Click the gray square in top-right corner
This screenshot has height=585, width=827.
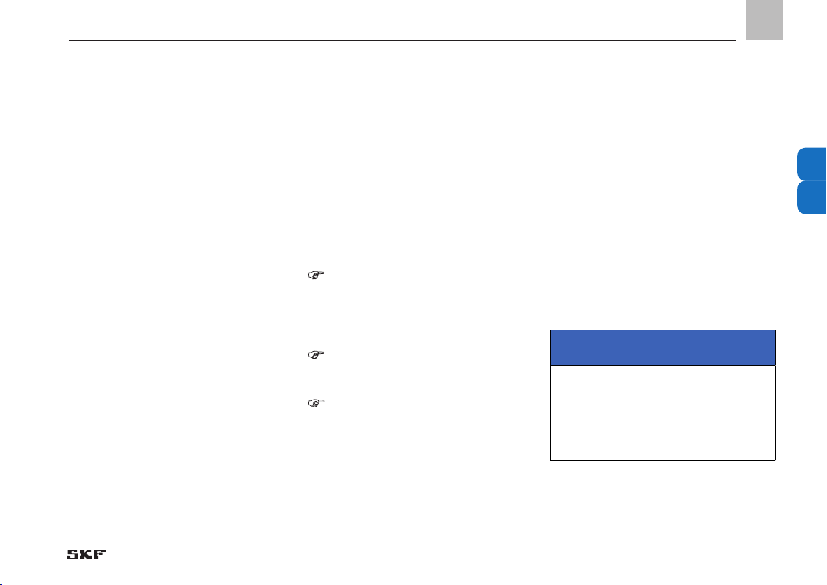click(x=765, y=19)
